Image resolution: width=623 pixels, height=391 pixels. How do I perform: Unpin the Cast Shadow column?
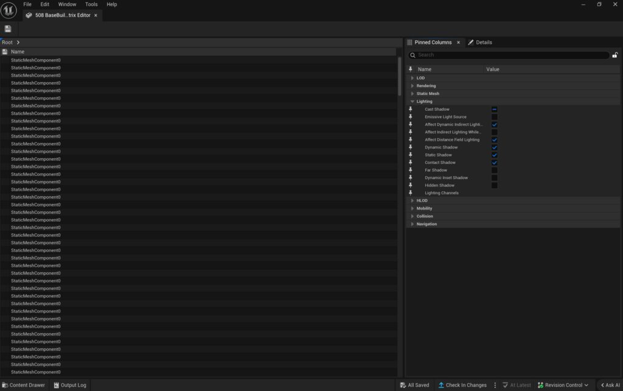(x=411, y=109)
